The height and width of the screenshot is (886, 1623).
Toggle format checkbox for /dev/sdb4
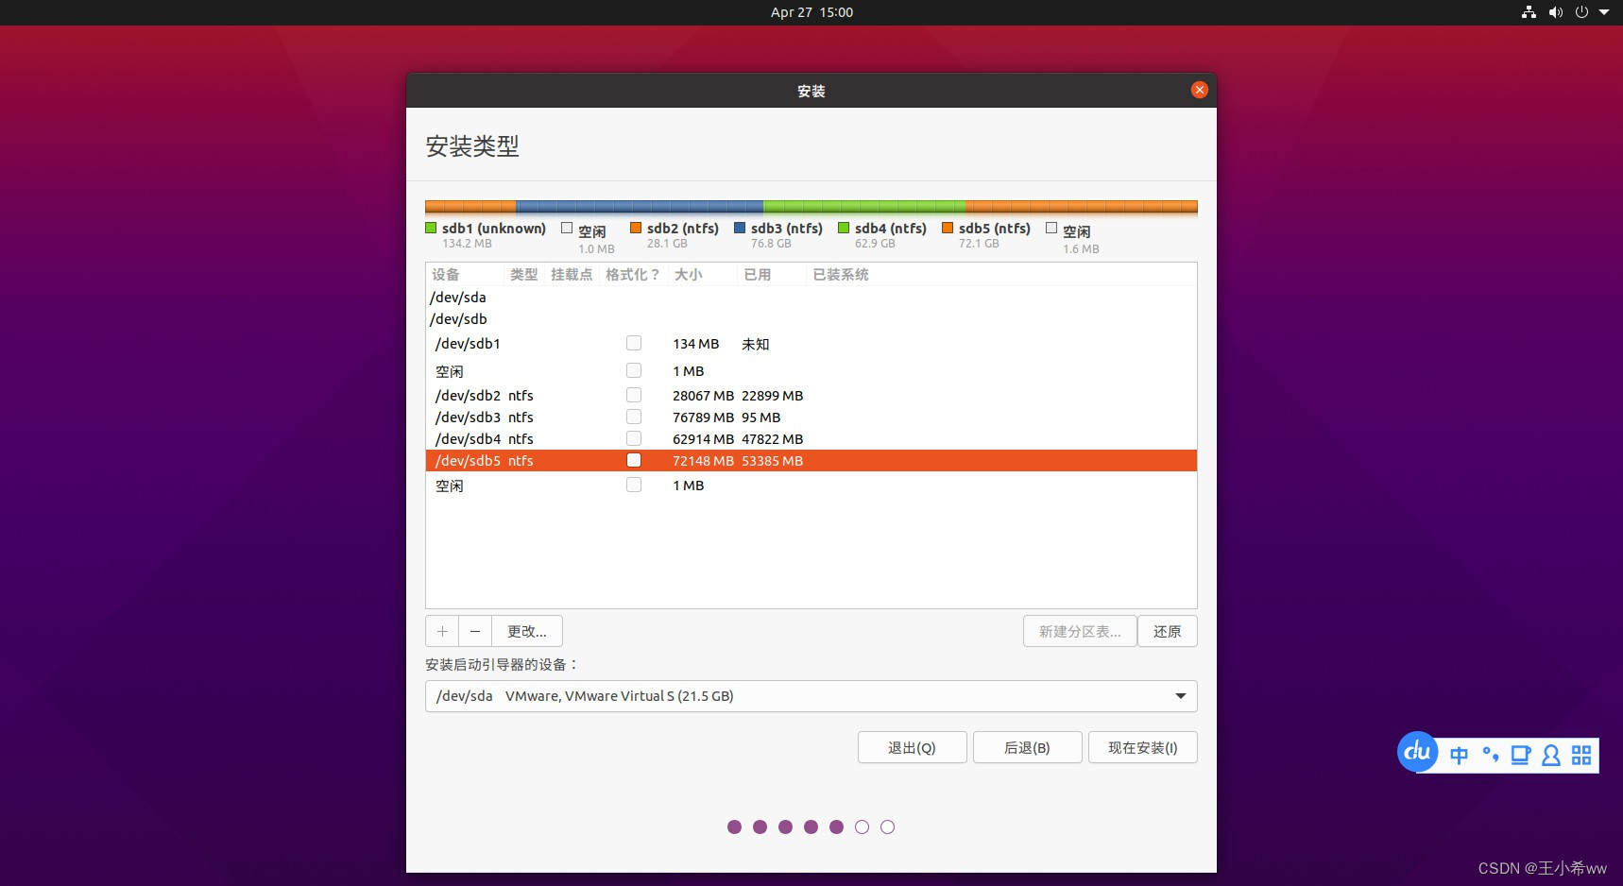(x=634, y=438)
